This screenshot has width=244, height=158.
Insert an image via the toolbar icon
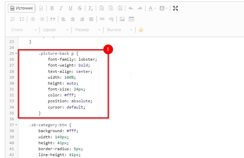pos(122,19)
